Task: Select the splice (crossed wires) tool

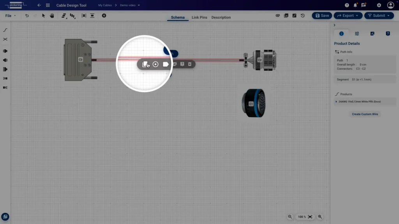Action: click(x=5, y=39)
